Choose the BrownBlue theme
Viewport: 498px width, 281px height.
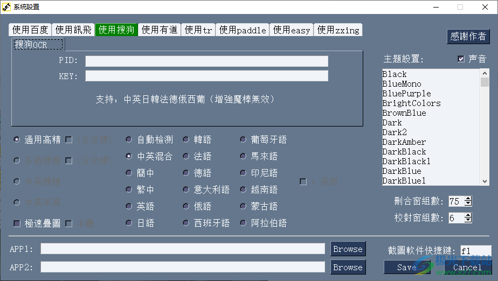pos(431,113)
